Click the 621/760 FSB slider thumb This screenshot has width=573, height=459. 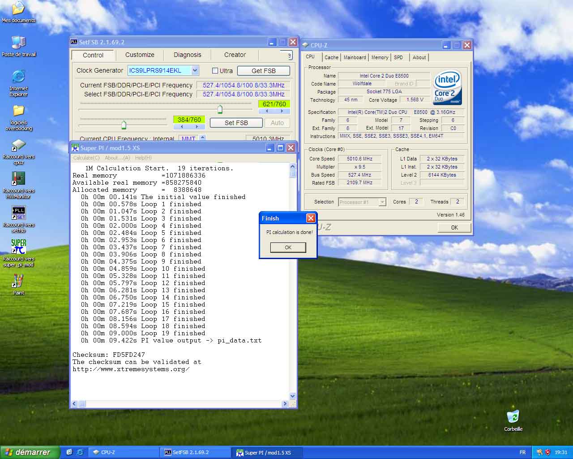(x=220, y=109)
